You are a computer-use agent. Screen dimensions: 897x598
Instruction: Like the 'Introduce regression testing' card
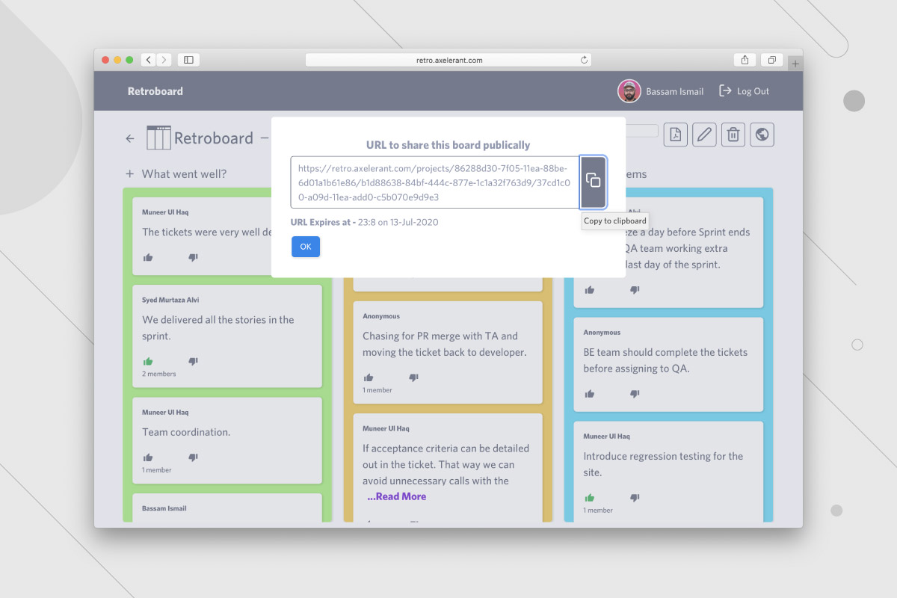[590, 498]
